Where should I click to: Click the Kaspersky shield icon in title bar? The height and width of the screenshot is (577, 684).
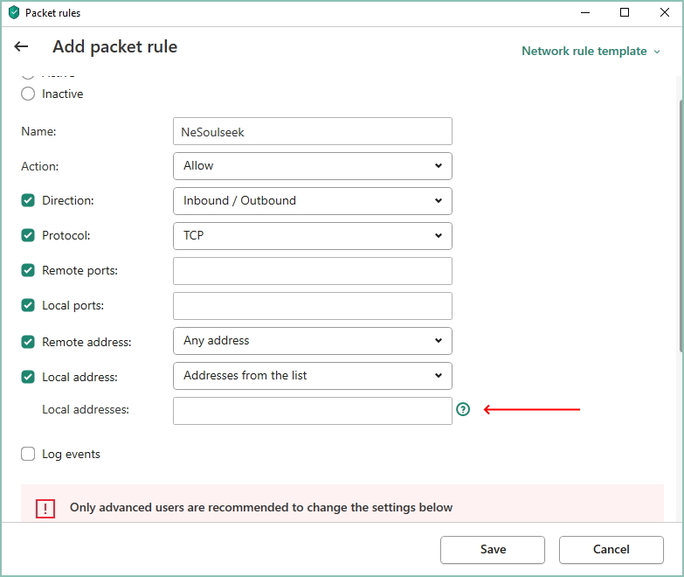click(x=14, y=13)
